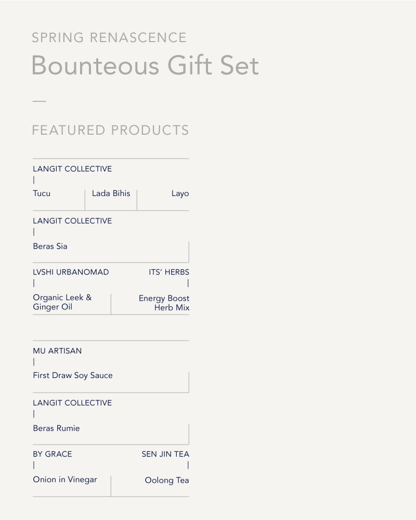Image resolution: width=416 pixels, height=520 pixels.
Task: Click the LVSHI URBANOMAD brand label
Action: (x=71, y=272)
